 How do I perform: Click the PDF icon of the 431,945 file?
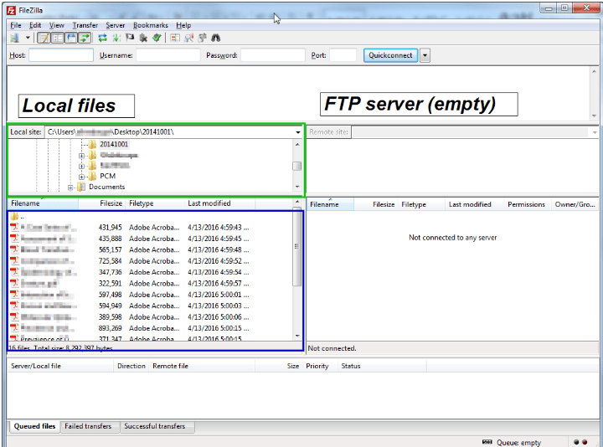14,227
